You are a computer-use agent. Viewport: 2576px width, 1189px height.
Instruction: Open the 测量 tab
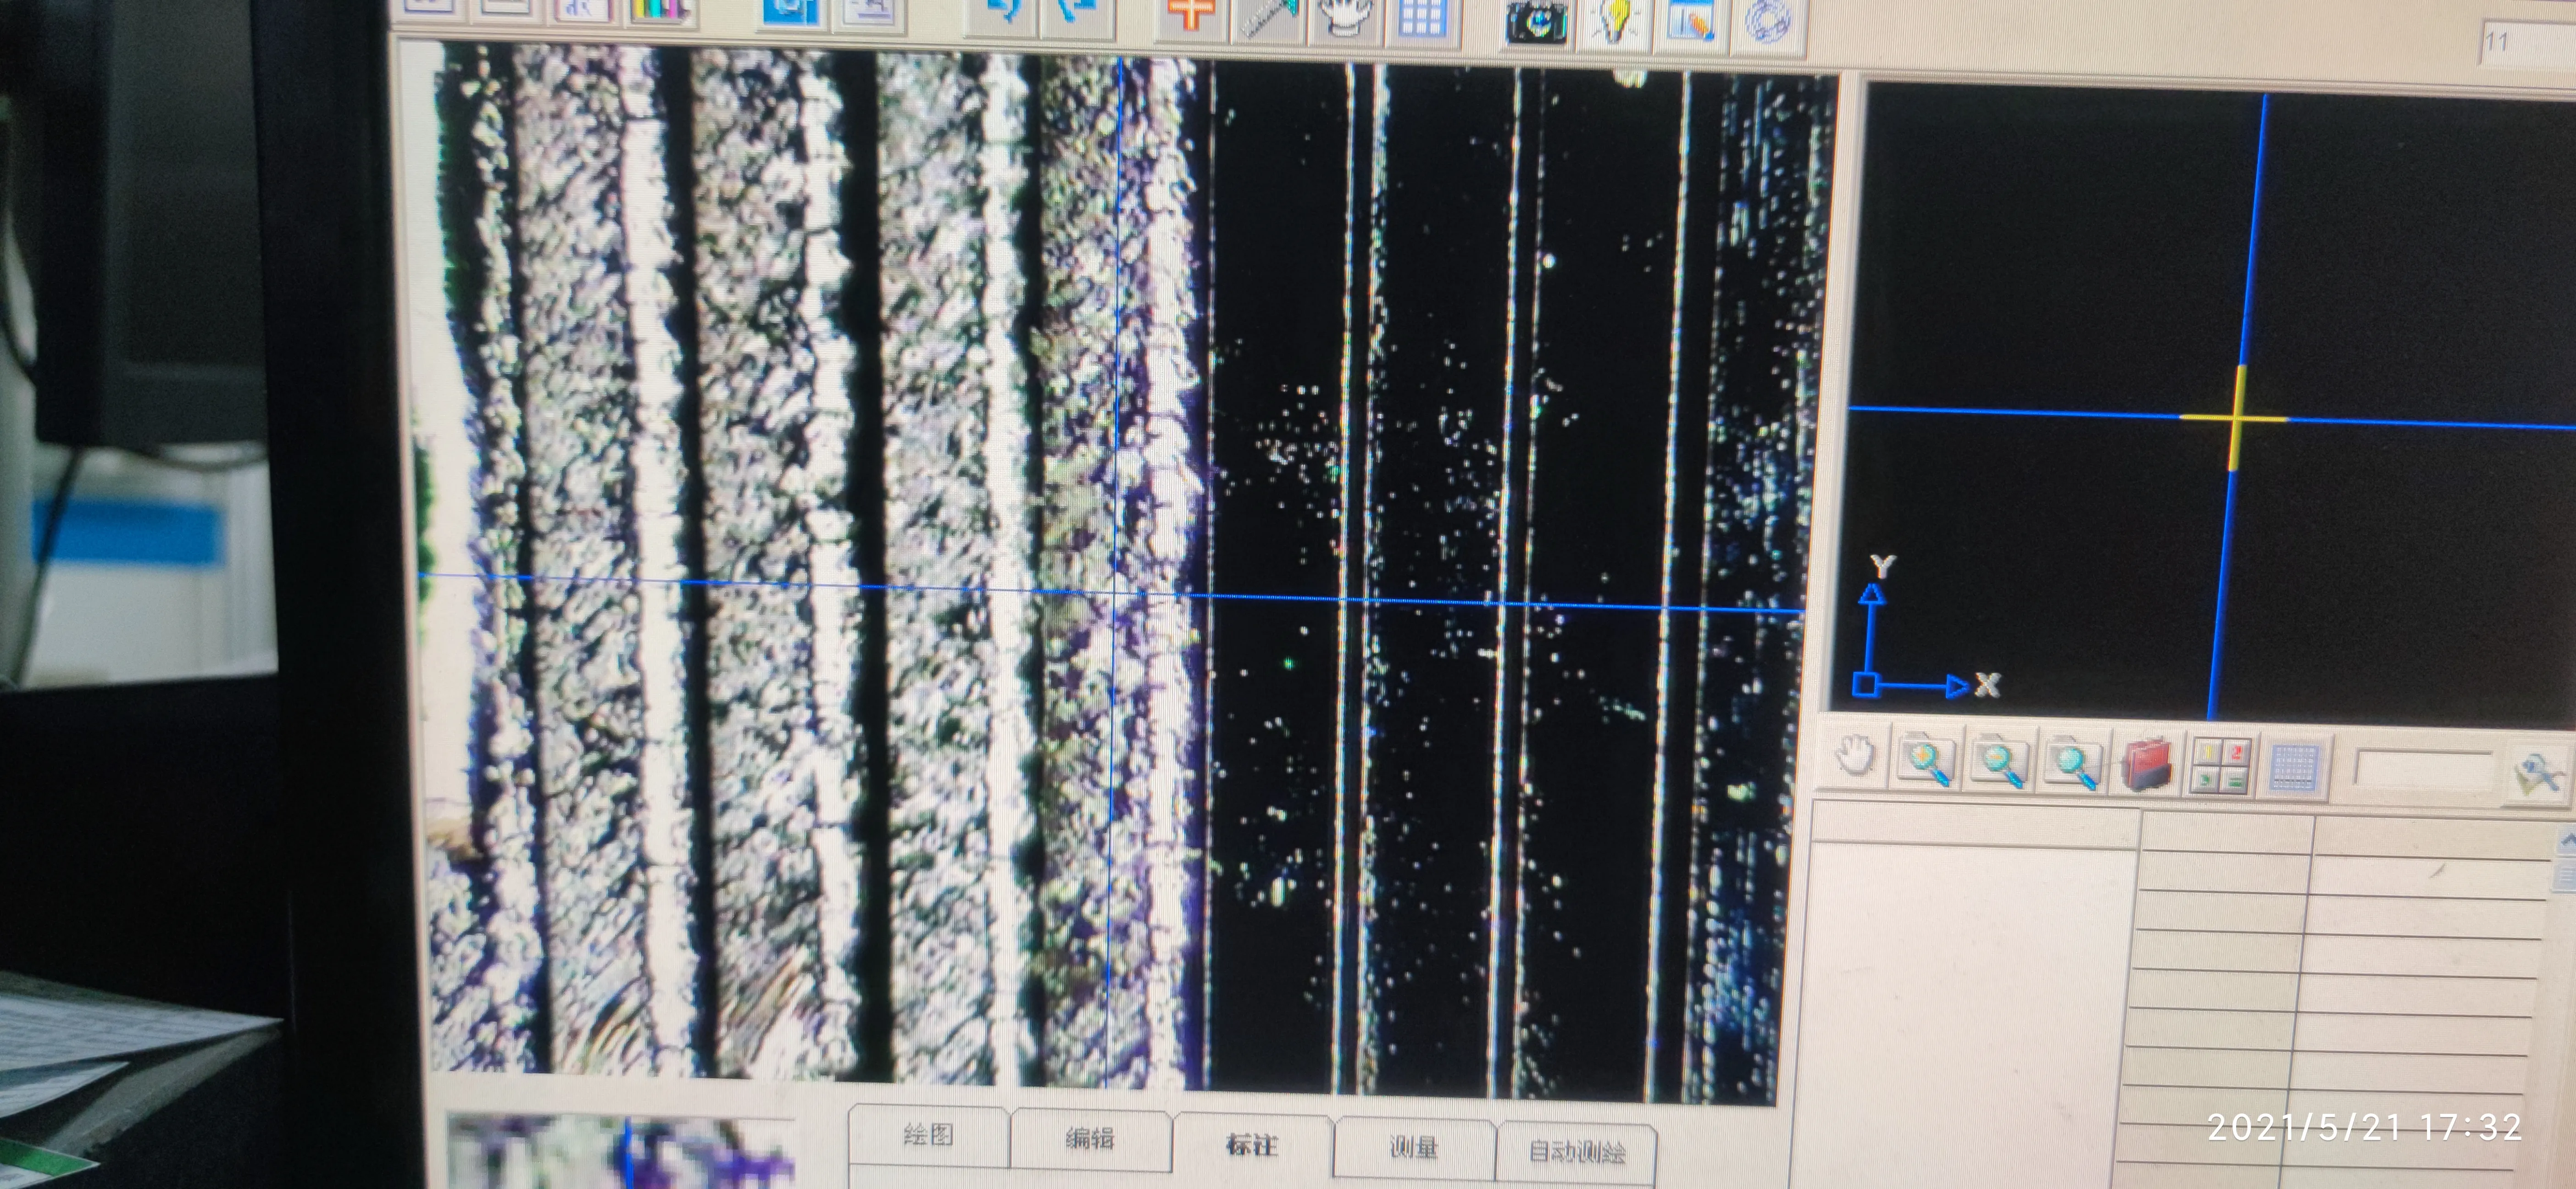[x=1414, y=1148]
